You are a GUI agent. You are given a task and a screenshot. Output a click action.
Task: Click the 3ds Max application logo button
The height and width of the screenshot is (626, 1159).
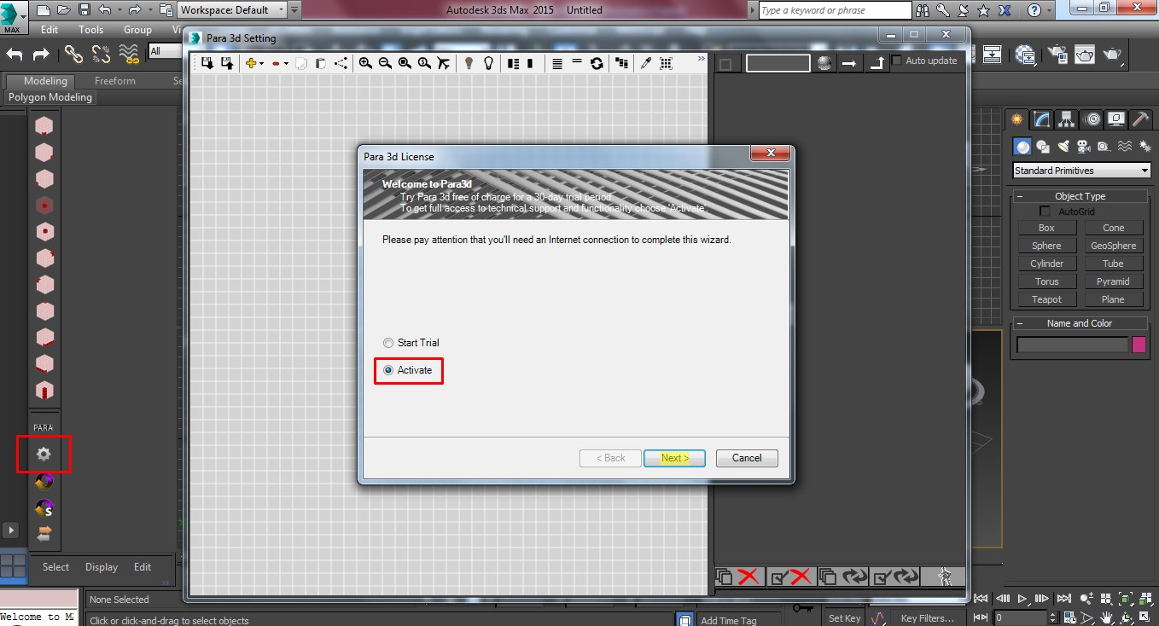[12, 16]
